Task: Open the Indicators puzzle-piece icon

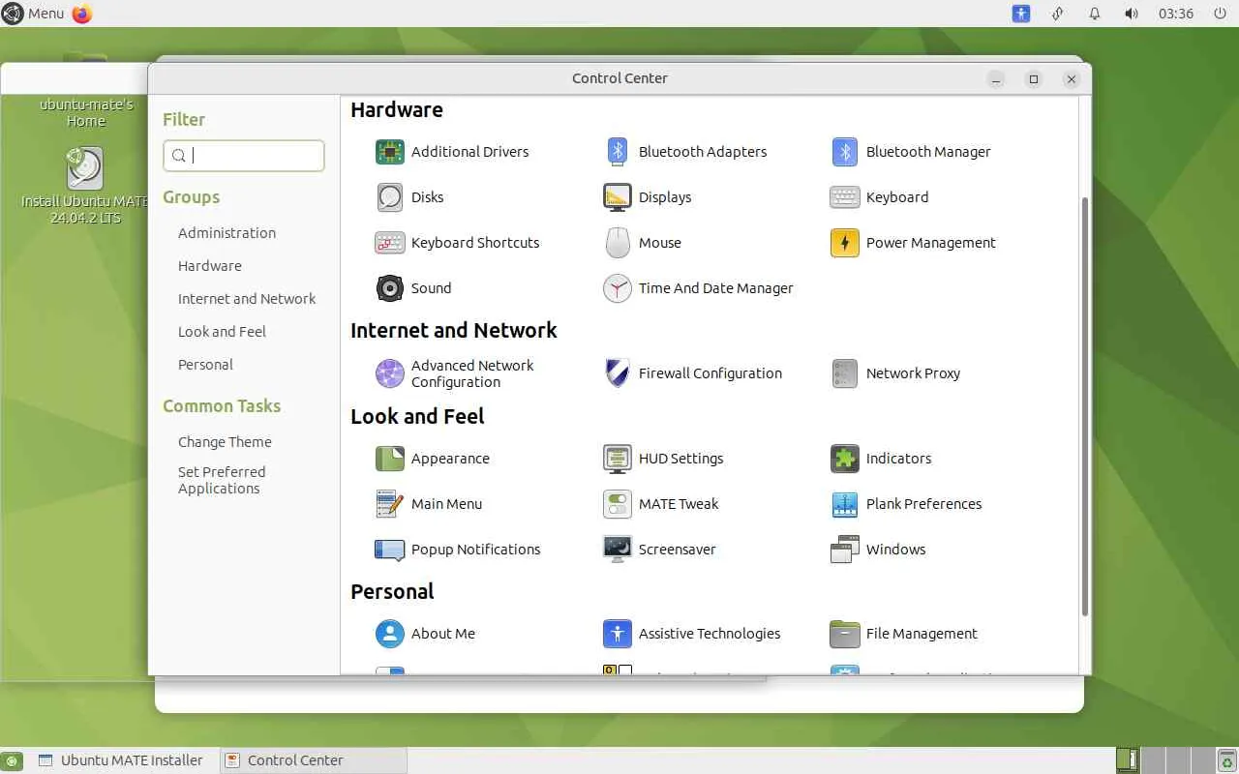Action: [x=844, y=459]
